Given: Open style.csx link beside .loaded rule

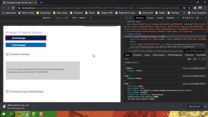Looking at the screenshot, I should click(194, 68).
